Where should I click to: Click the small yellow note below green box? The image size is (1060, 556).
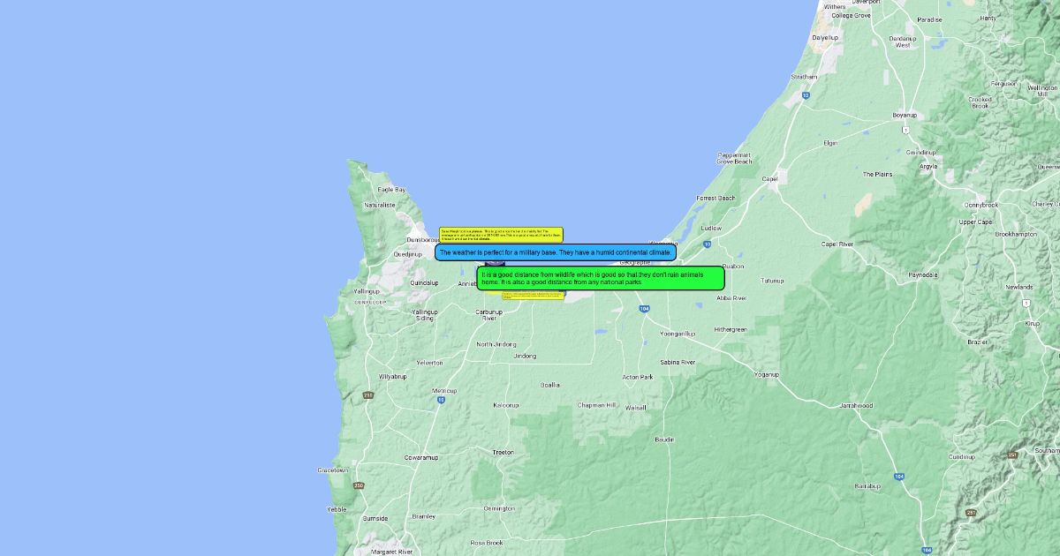click(x=533, y=295)
